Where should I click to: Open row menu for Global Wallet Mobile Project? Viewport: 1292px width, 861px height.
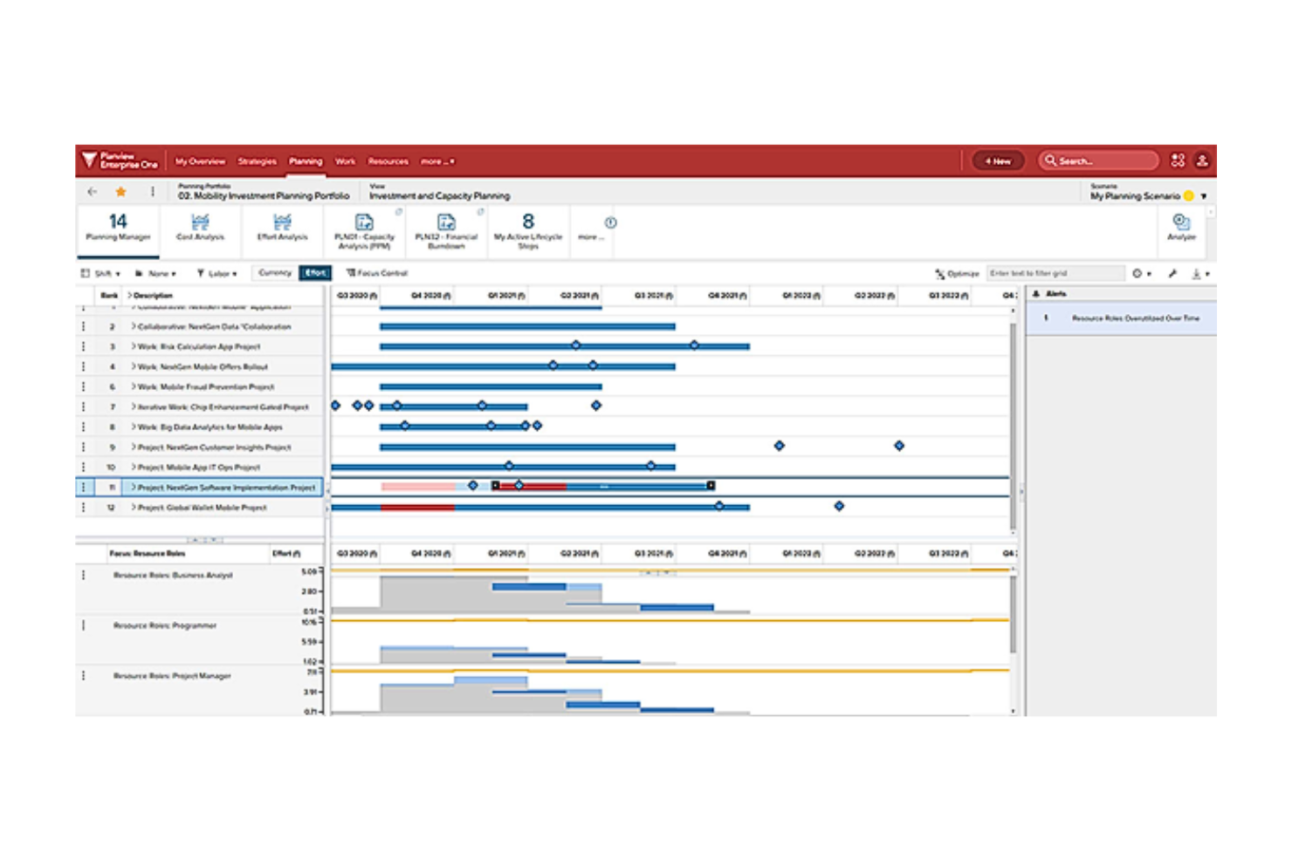[84, 507]
